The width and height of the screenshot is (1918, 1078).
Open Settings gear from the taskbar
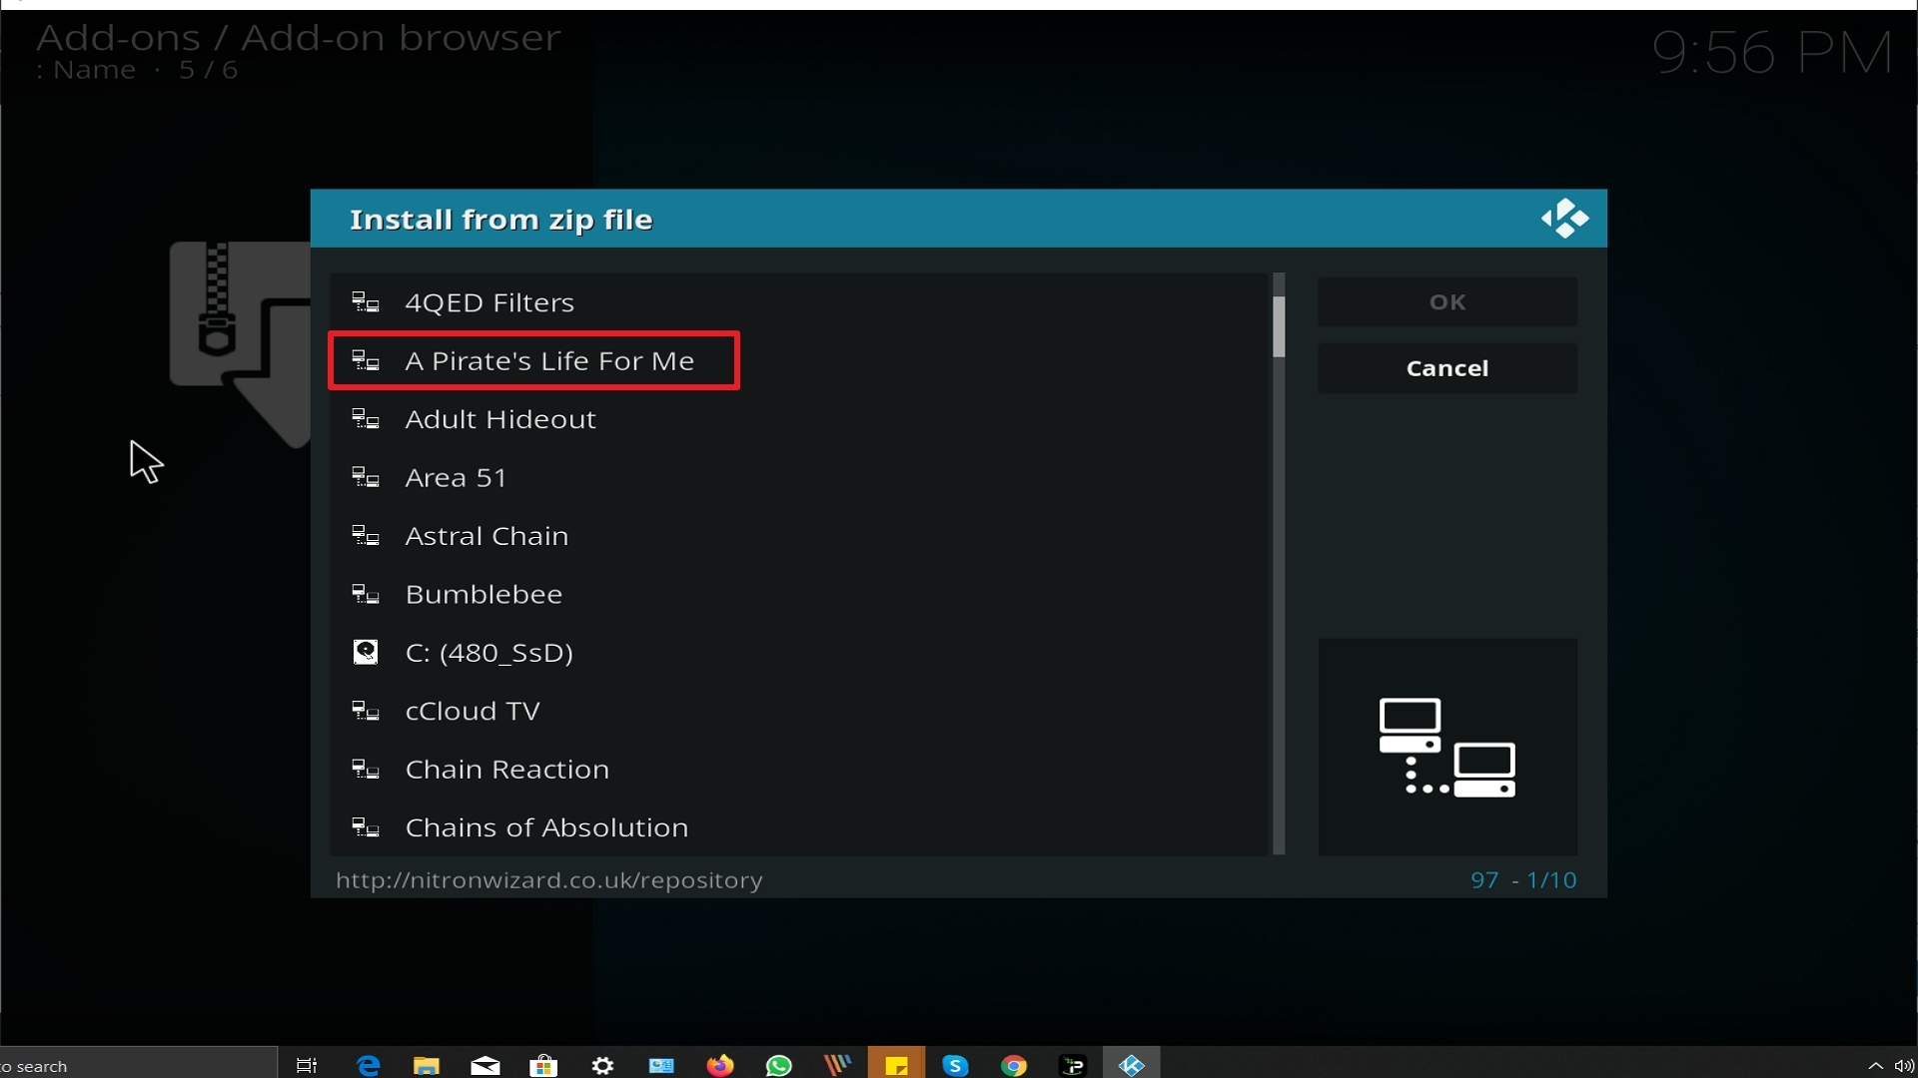602,1065
